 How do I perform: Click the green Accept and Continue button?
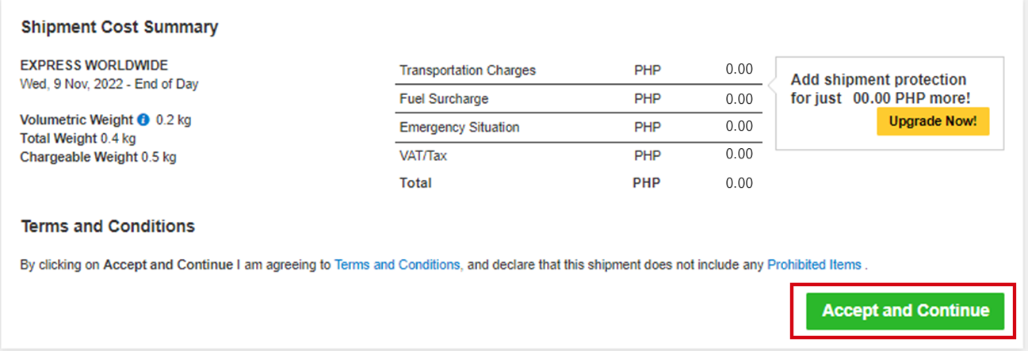click(x=905, y=311)
